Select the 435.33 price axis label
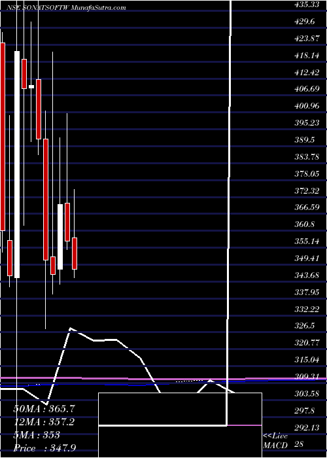The height and width of the screenshot is (458, 327). coord(305,5)
